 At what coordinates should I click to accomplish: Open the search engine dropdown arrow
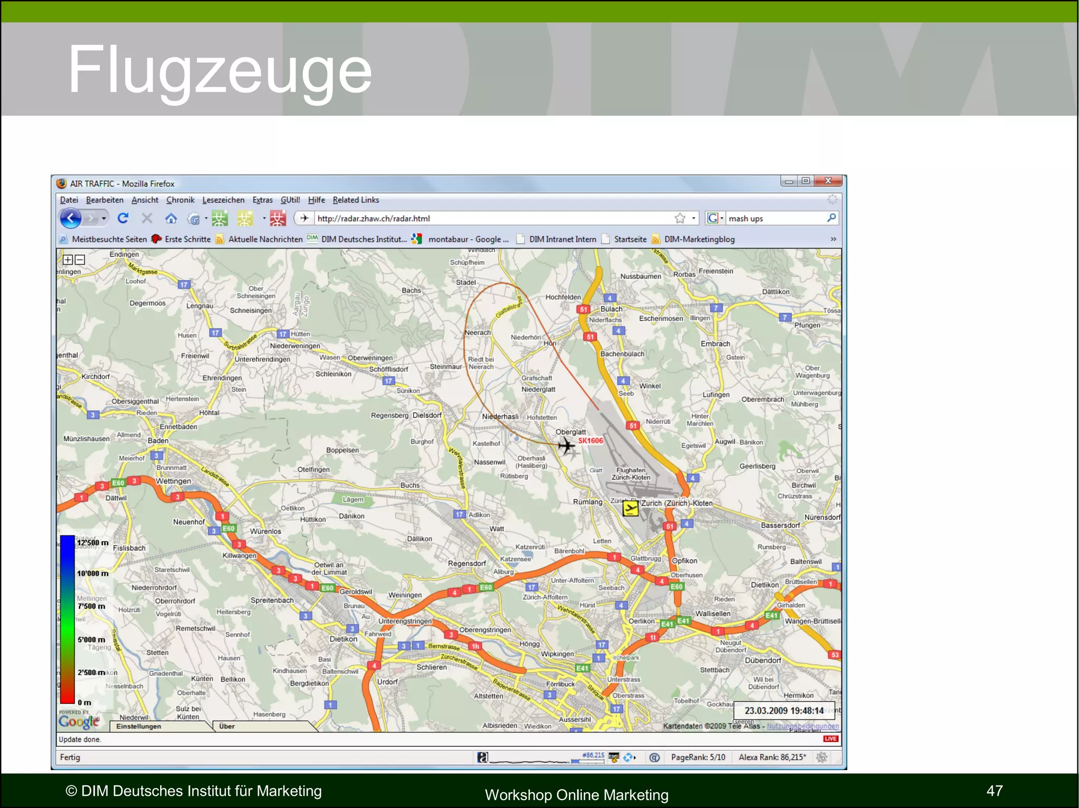[722, 218]
